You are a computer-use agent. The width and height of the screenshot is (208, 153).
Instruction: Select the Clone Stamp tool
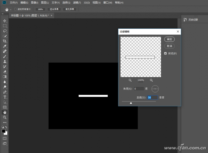coord(5,61)
